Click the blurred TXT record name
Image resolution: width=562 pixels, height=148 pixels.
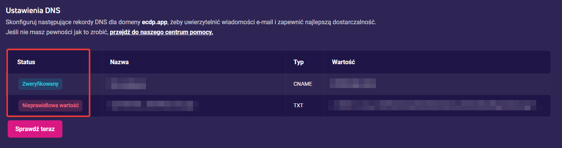[153, 105]
